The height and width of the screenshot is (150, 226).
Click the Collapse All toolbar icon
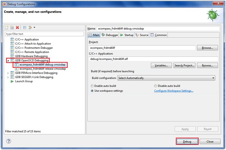click(25, 28)
